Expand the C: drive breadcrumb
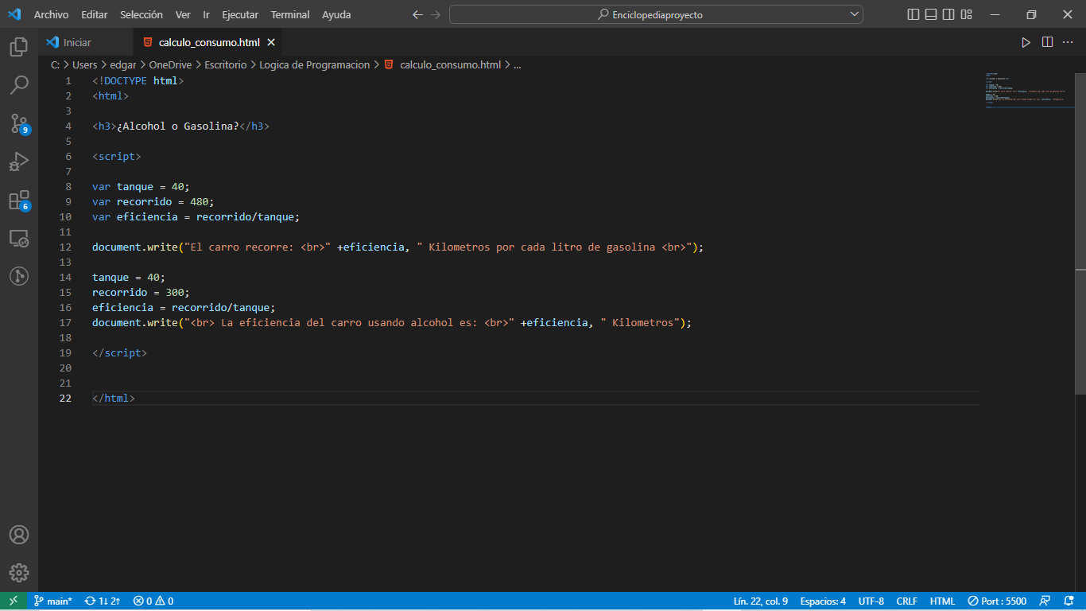1086x611 pixels. [x=55, y=65]
